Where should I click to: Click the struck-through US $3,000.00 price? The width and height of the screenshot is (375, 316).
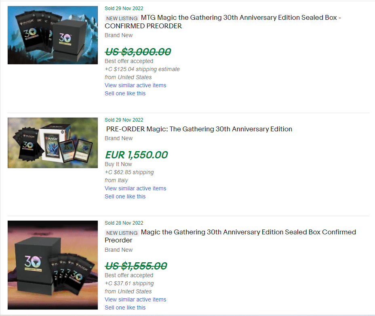tap(138, 52)
